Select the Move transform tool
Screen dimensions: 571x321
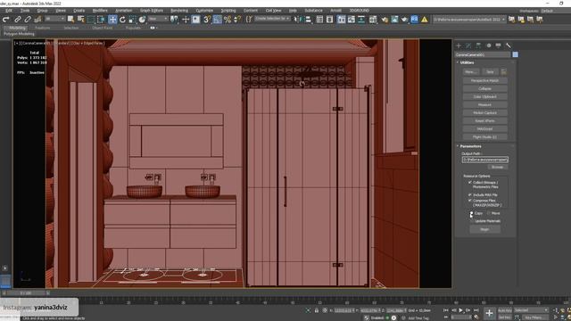pos(112,20)
